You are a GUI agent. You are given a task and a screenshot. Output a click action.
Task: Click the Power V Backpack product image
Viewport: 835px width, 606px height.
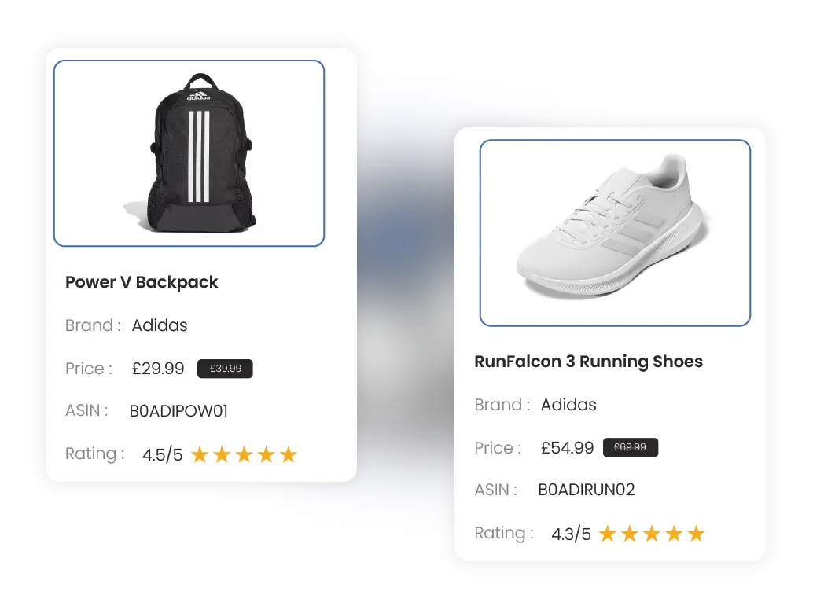coord(189,153)
